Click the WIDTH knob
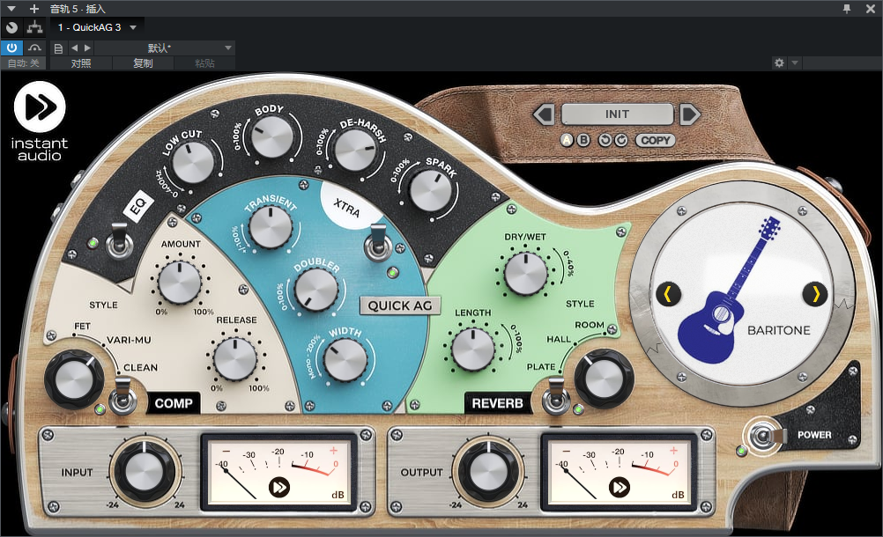The width and height of the screenshot is (883, 537). tap(345, 360)
